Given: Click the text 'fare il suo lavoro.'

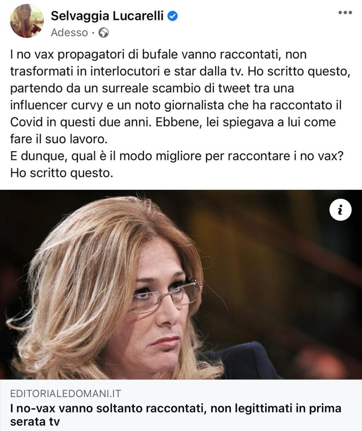Looking at the screenshot, I should point(58,139).
